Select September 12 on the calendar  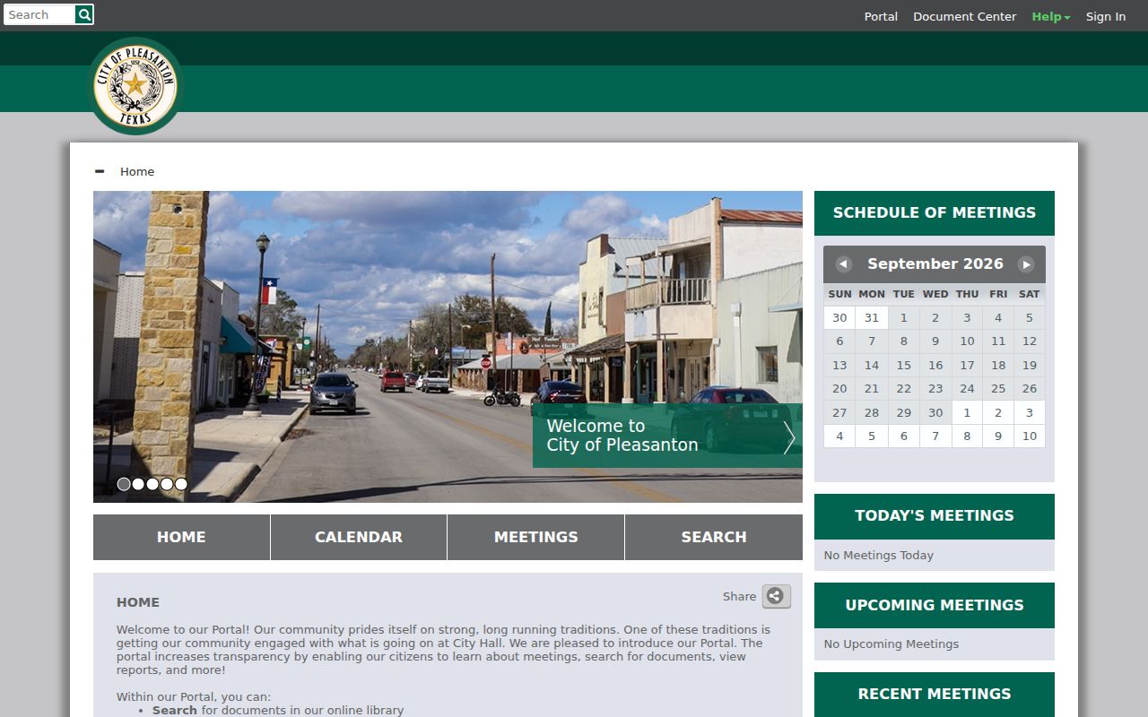point(1030,341)
